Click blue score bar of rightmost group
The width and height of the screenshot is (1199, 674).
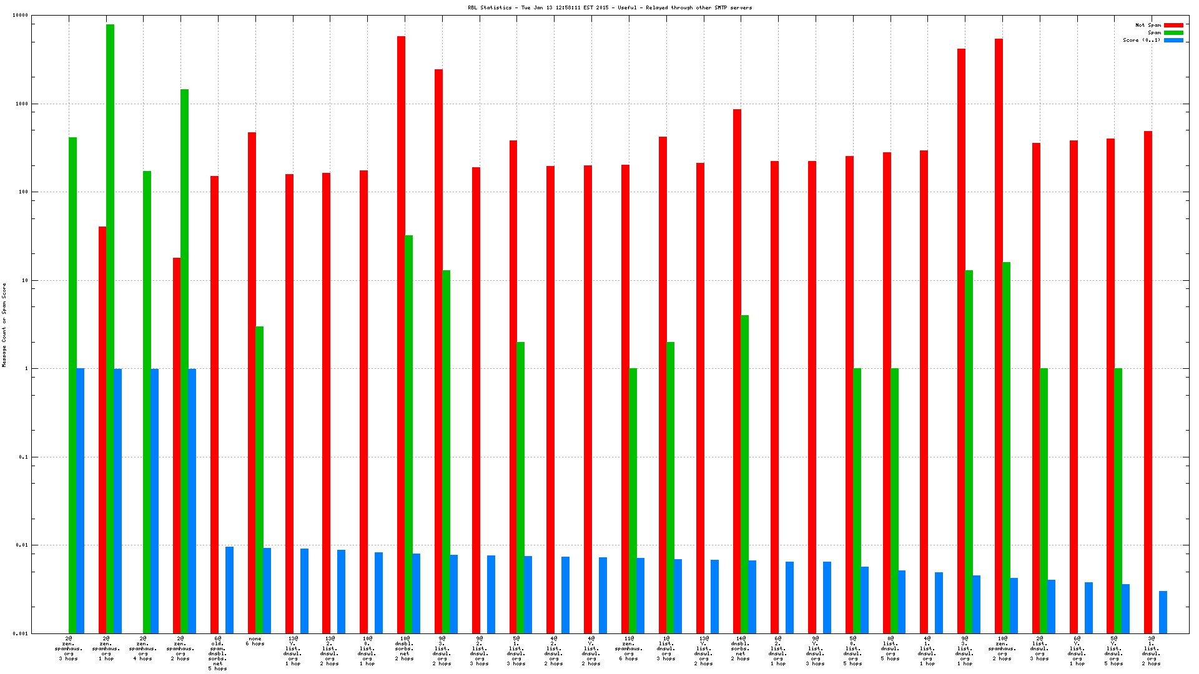coord(1163,612)
